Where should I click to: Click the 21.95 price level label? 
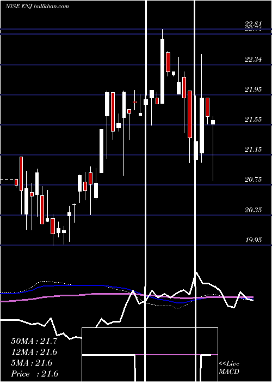tap(254, 89)
